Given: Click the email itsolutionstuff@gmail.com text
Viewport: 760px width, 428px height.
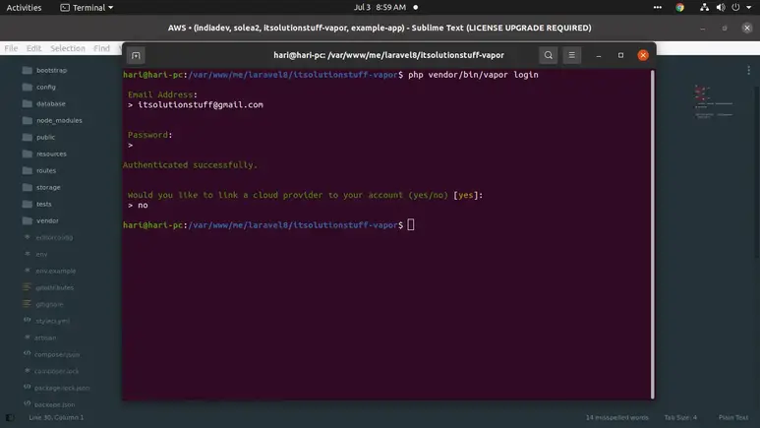Looking at the screenshot, I should 201,105.
